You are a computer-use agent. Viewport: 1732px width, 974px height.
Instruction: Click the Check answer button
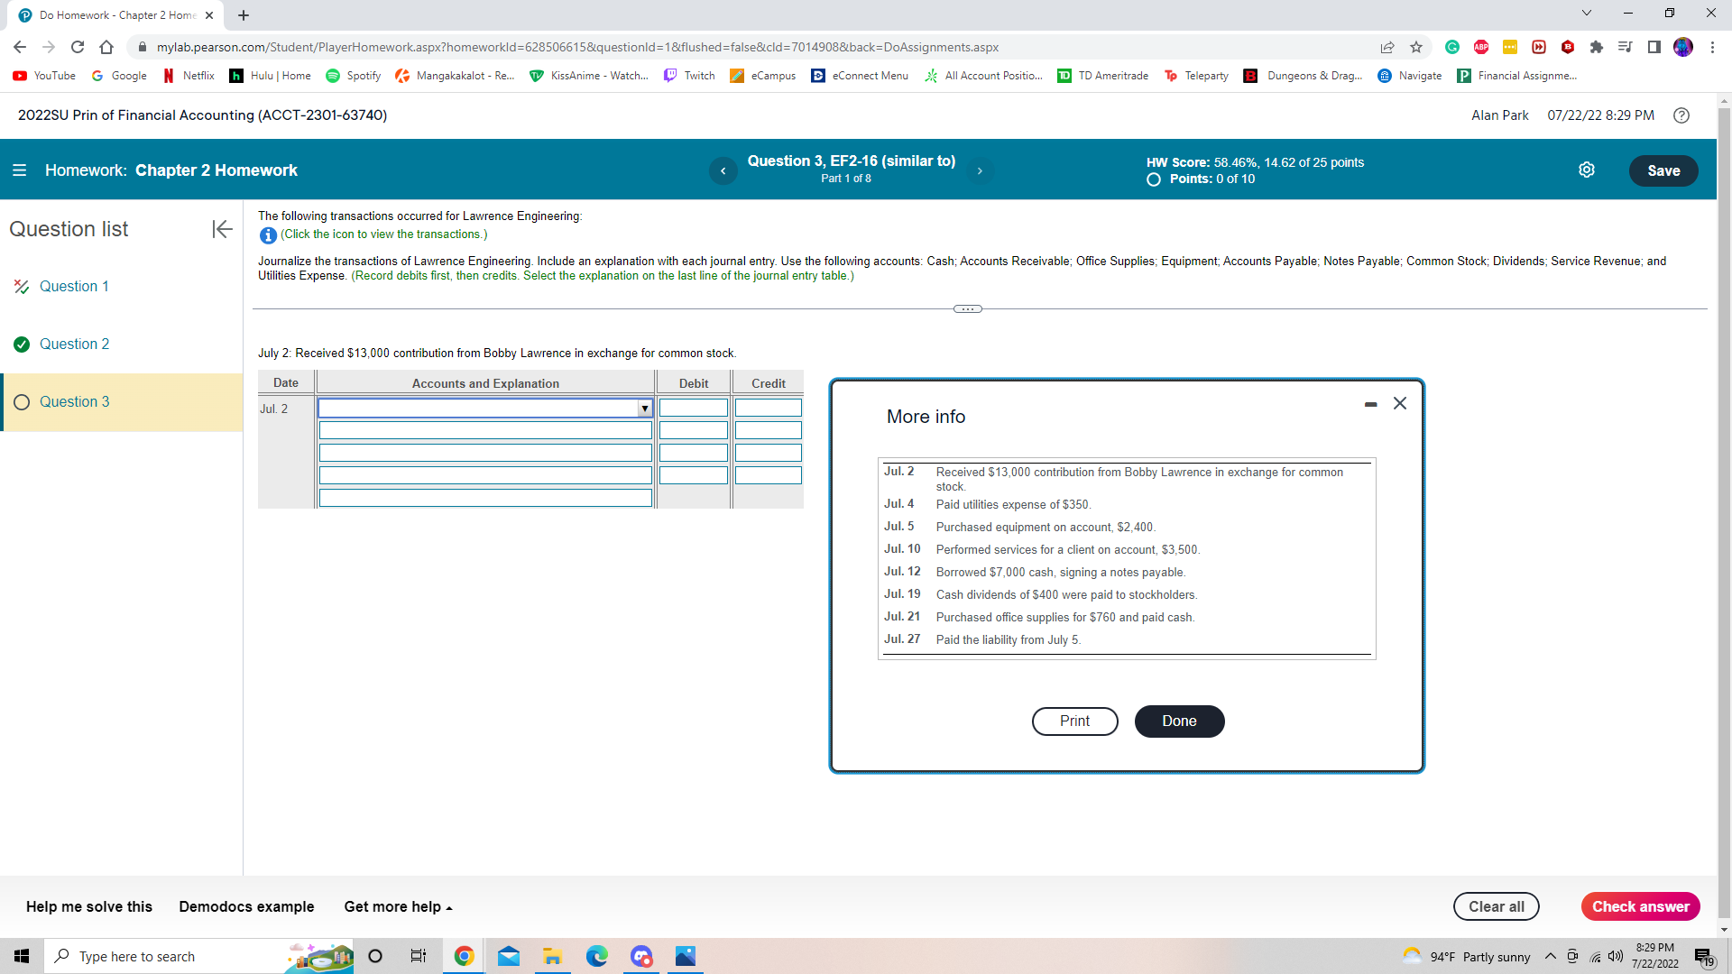[x=1639, y=907]
